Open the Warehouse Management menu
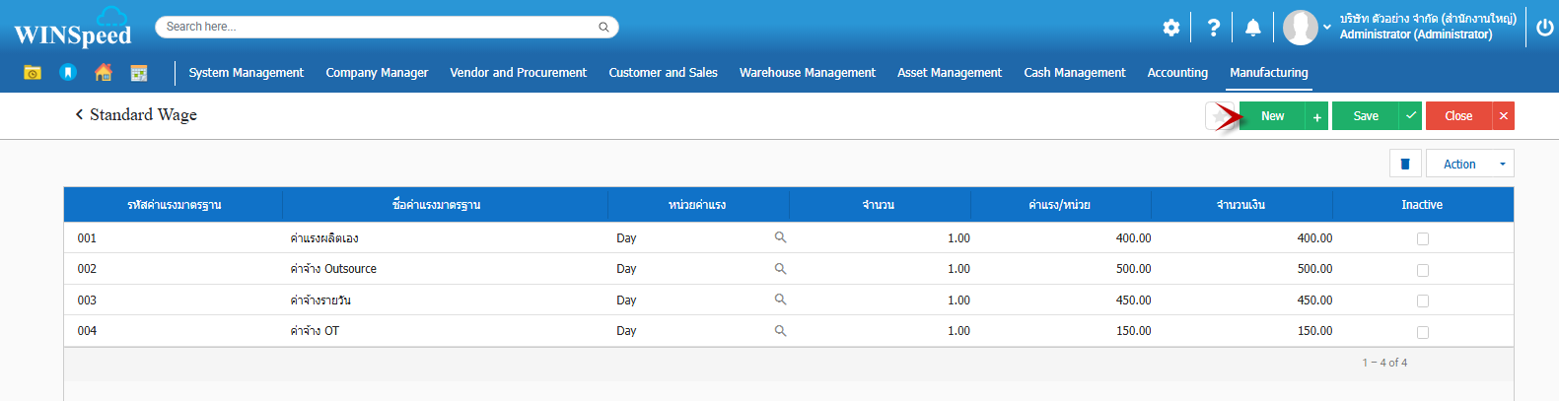This screenshot has width=1559, height=401. click(x=807, y=73)
